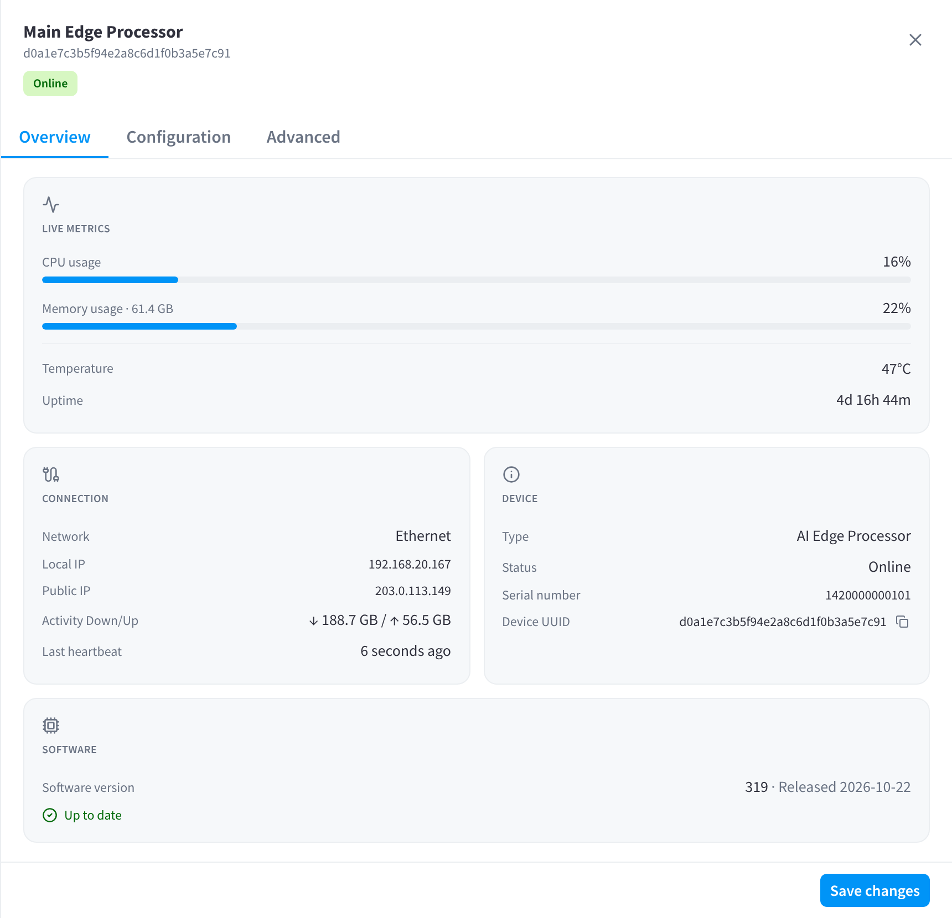The image size is (952, 918).
Task: Click the Main Edge Processor title
Action: click(x=103, y=32)
